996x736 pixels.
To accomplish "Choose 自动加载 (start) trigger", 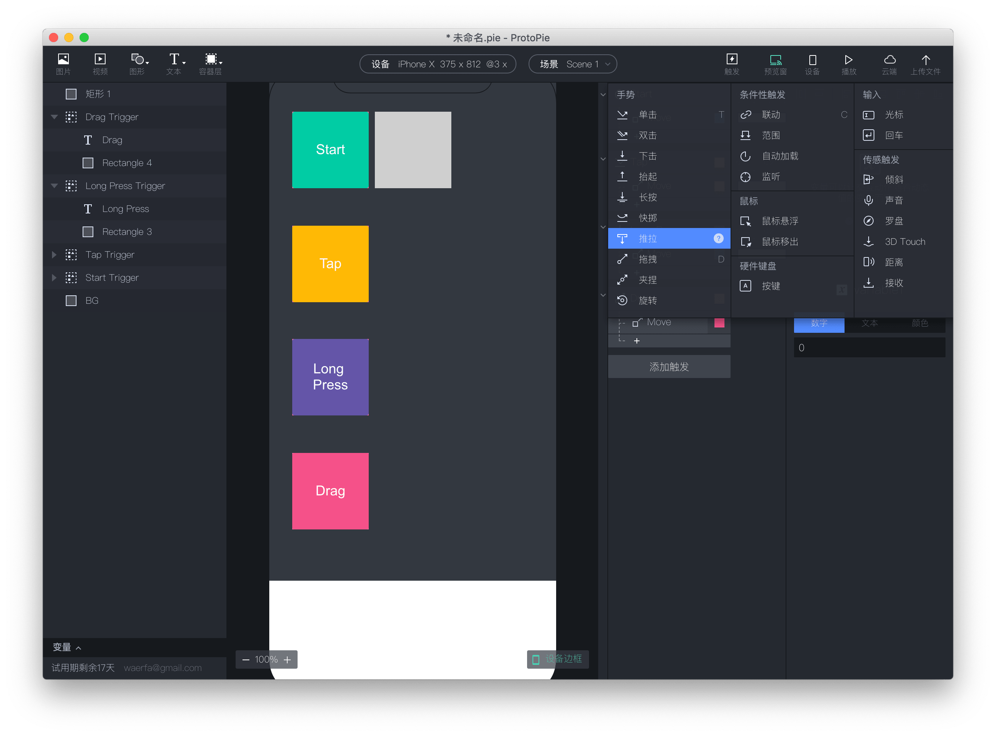I will coord(793,156).
